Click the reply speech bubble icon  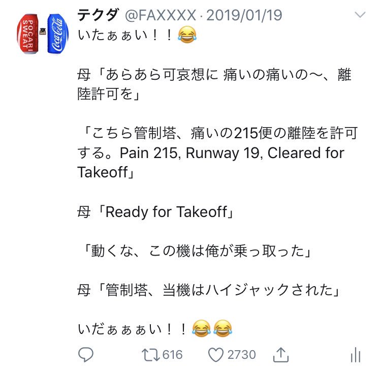(86, 354)
